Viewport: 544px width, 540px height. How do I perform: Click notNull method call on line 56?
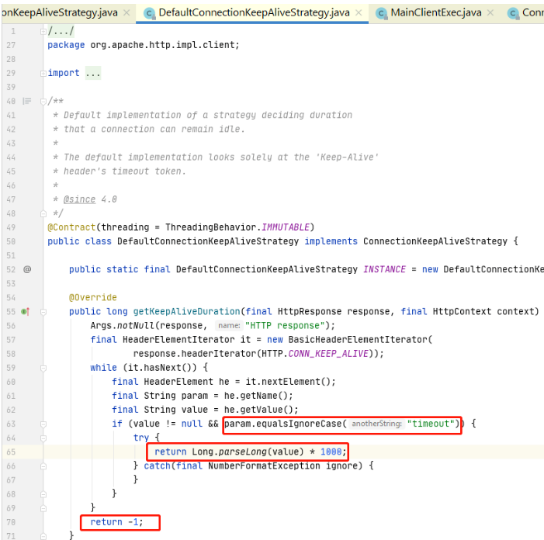(x=136, y=326)
